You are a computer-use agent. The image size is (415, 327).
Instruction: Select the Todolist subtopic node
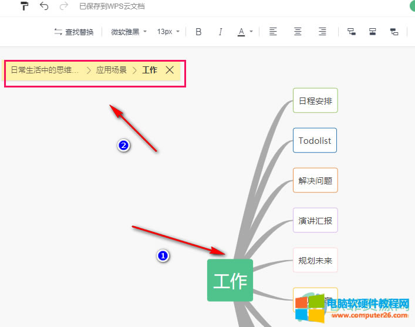click(x=315, y=141)
